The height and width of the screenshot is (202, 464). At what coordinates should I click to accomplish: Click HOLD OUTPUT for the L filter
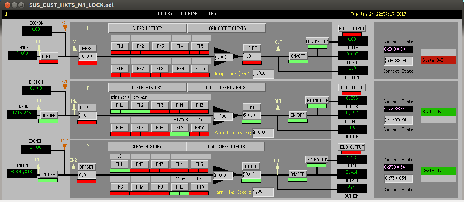352,28
